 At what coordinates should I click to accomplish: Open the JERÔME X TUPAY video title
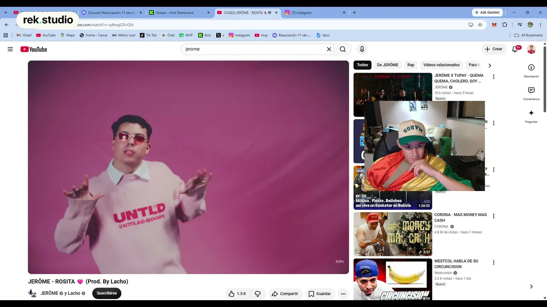click(x=459, y=78)
